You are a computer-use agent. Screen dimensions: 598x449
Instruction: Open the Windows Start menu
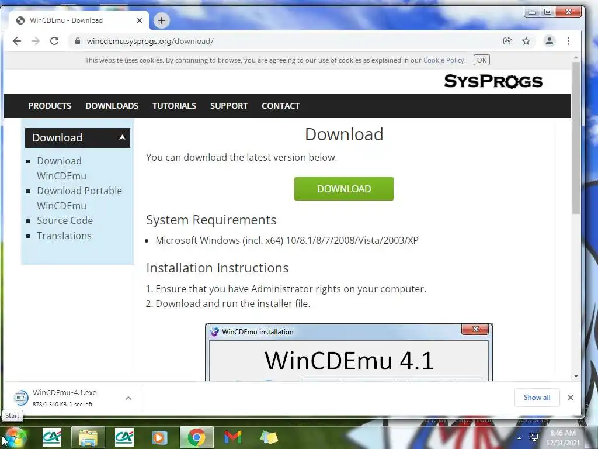pos(15,437)
